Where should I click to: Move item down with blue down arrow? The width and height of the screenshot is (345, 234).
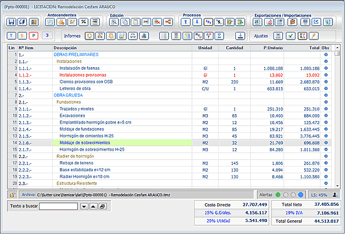click(x=197, y=22)
